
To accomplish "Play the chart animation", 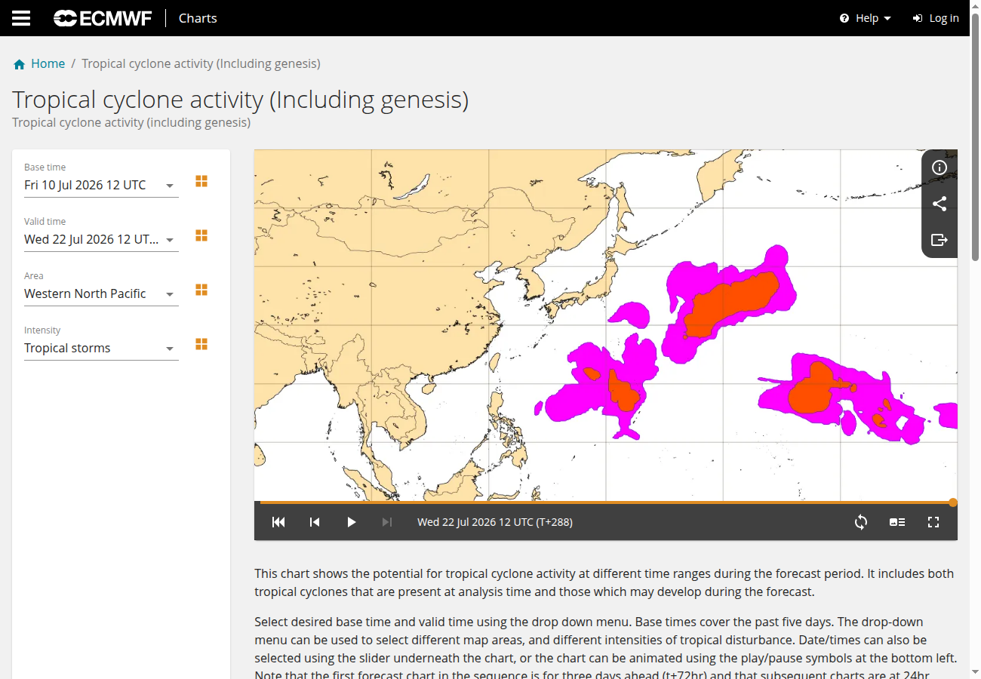I will tap(351, 522).
